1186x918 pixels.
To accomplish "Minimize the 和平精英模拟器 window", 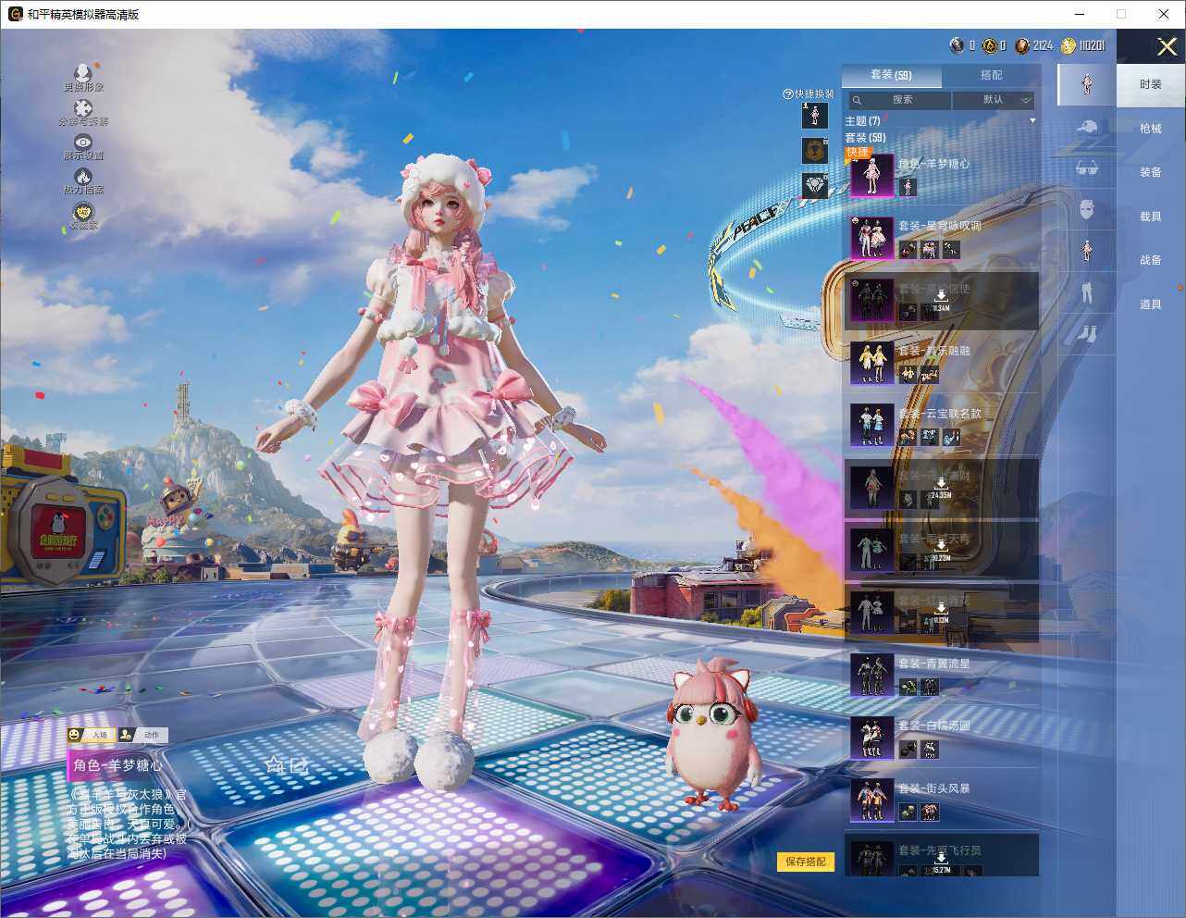I will [x=1079, y=14].
